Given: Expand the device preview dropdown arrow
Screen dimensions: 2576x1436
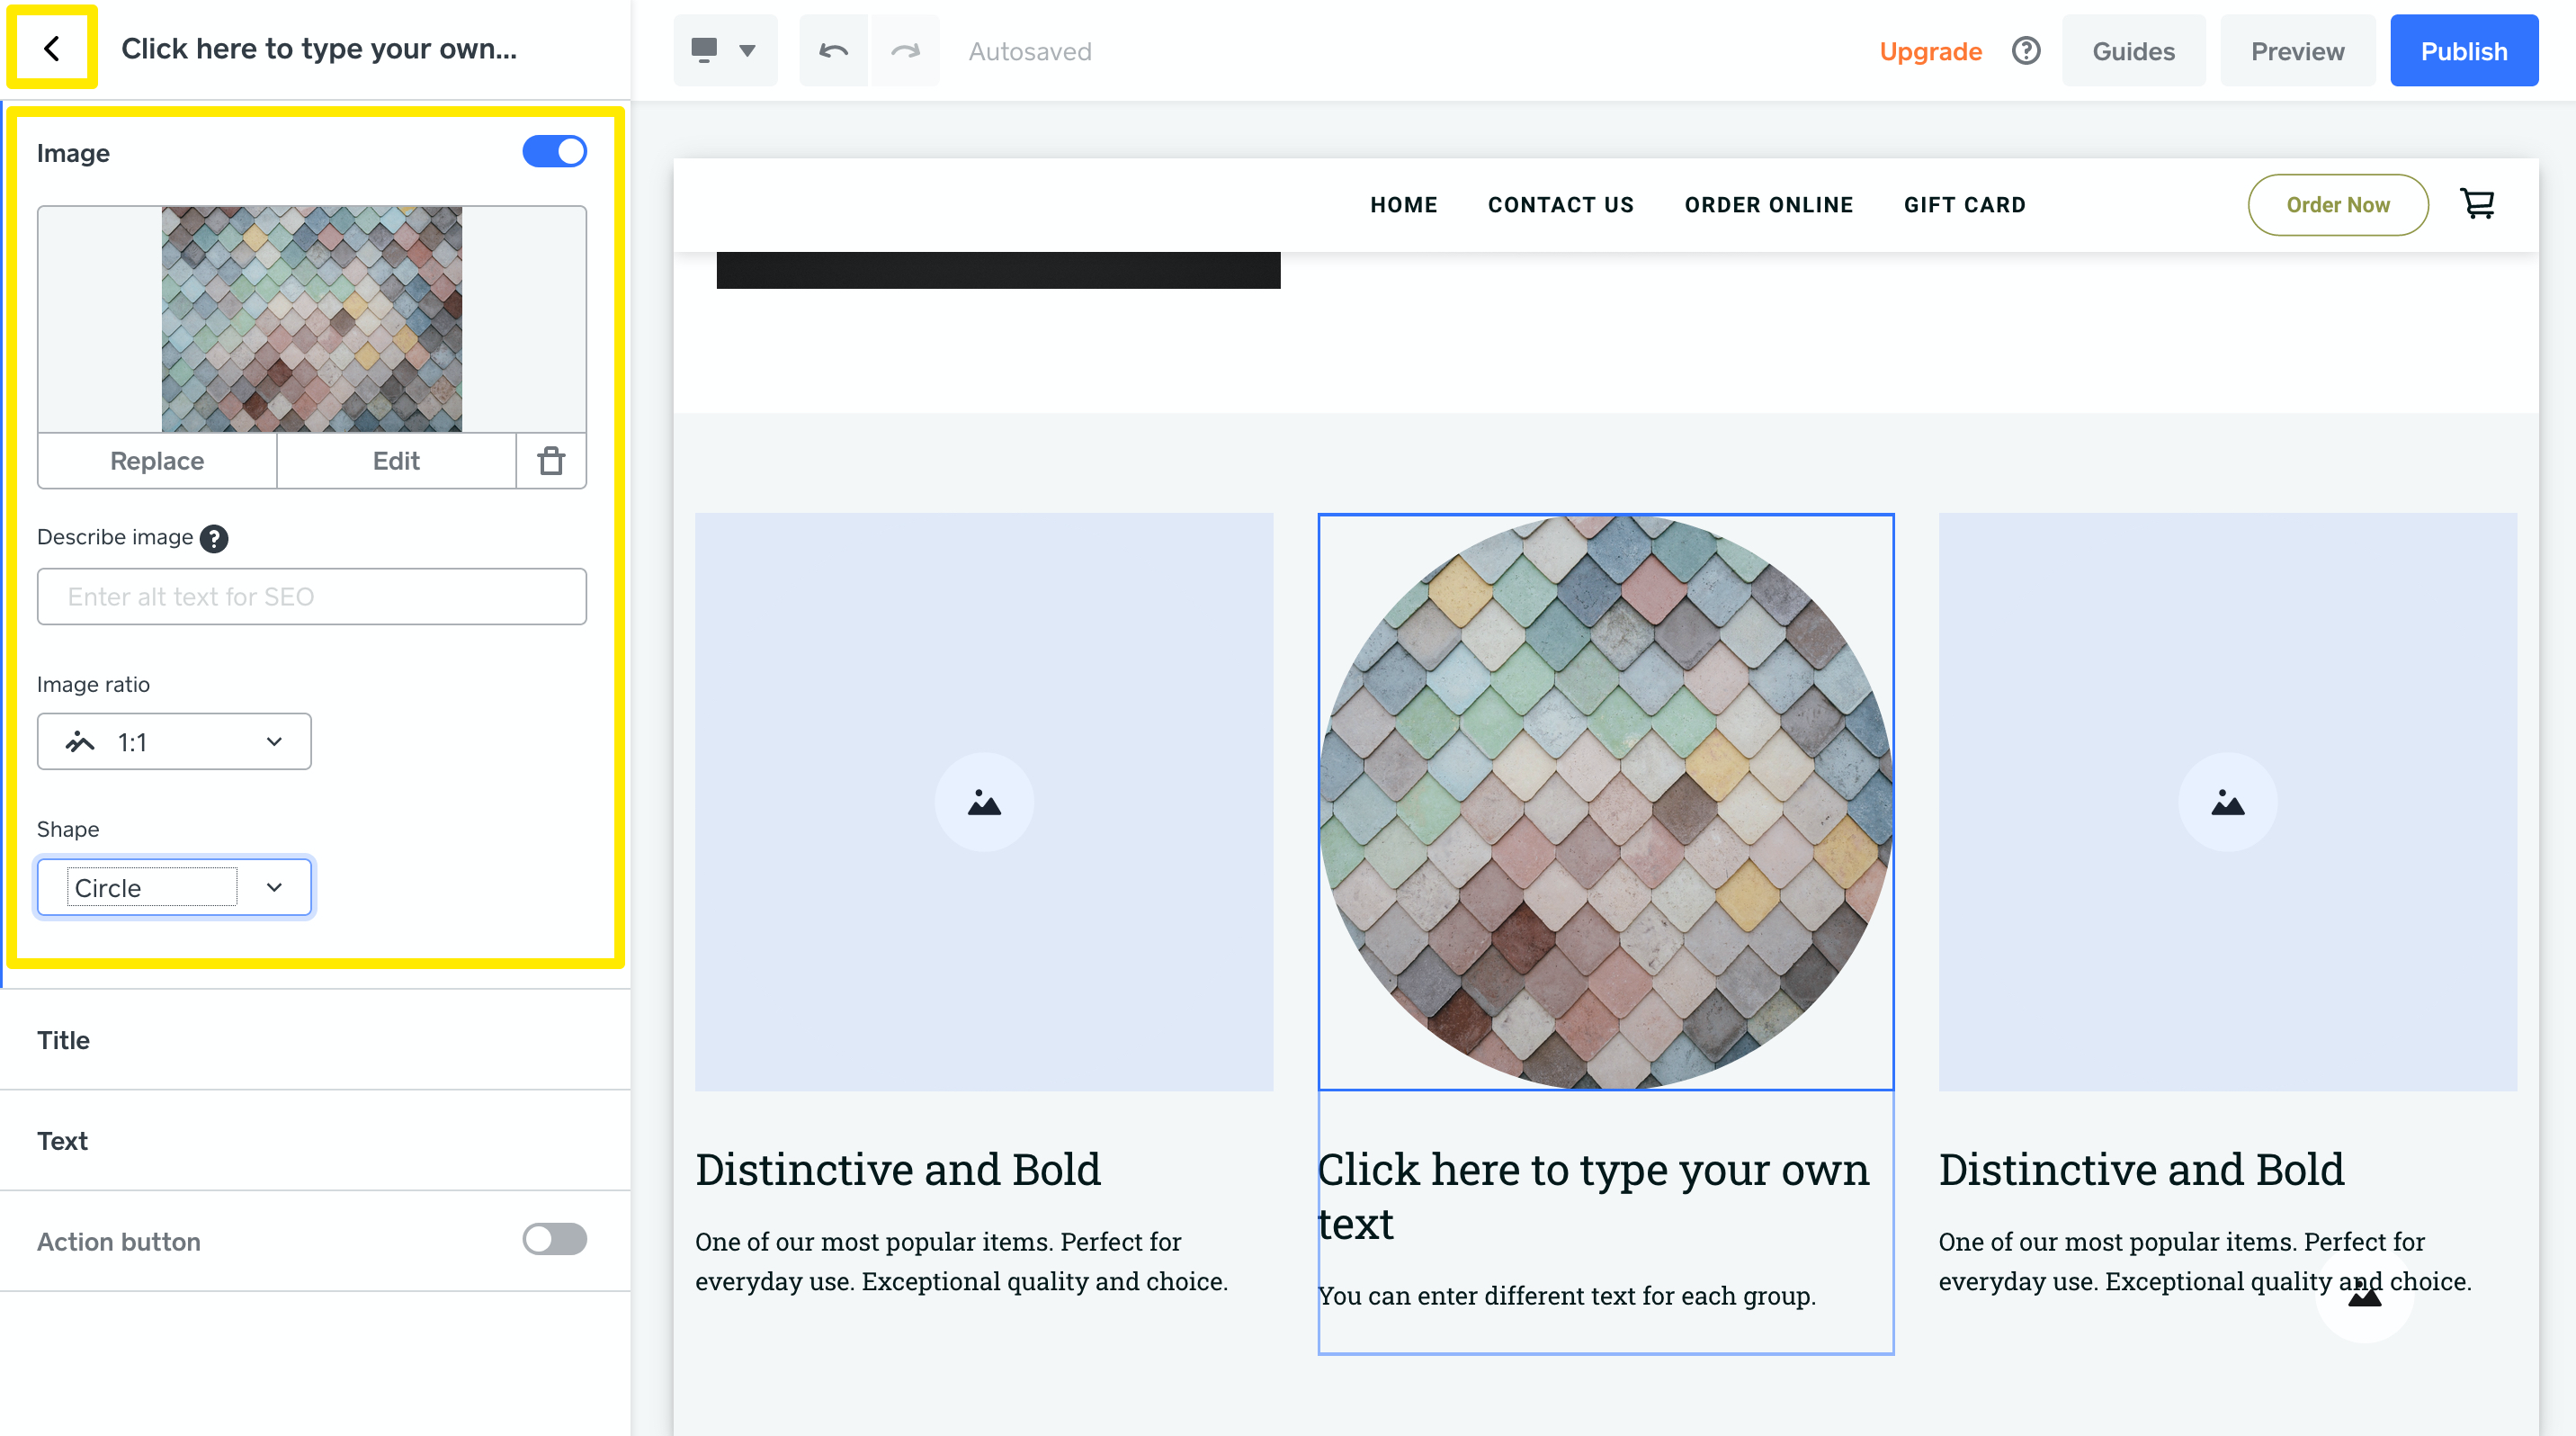Looking at the screenshot, I should click(x=747, y=50).
